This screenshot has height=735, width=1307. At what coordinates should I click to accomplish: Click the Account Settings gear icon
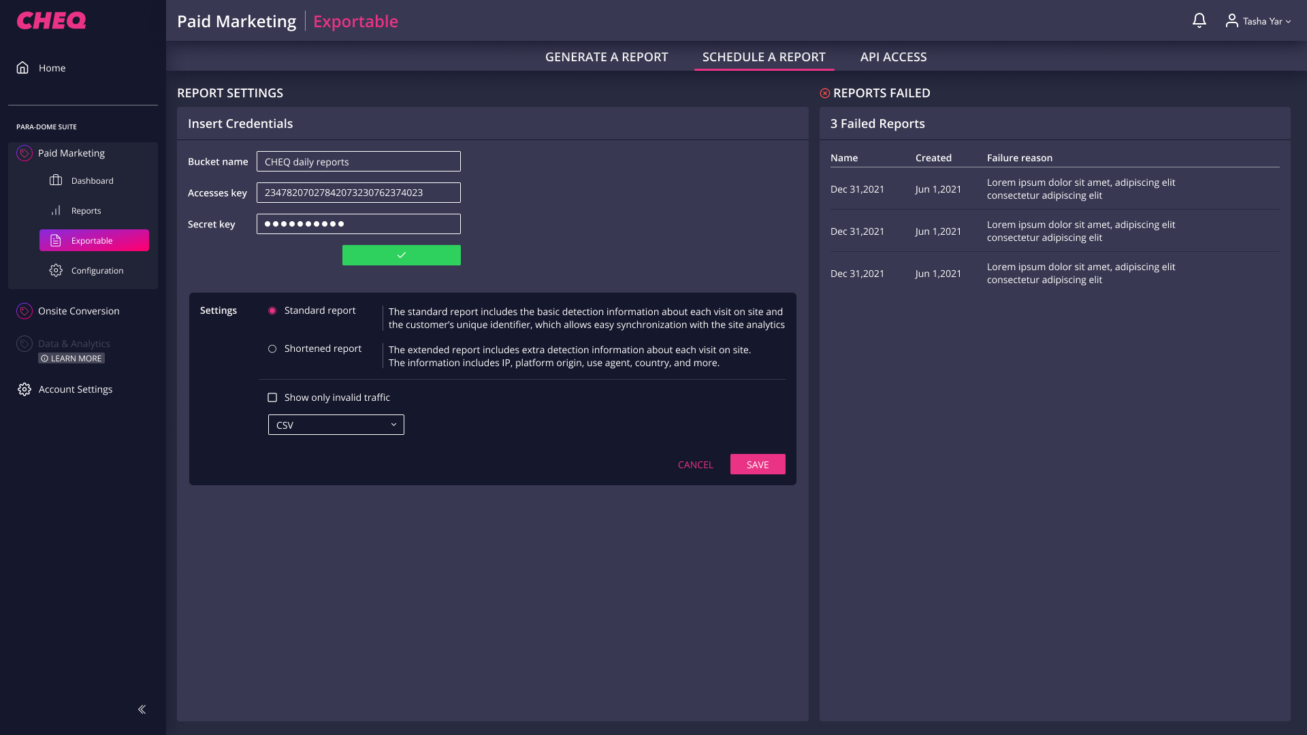click(x=25, y=389)
